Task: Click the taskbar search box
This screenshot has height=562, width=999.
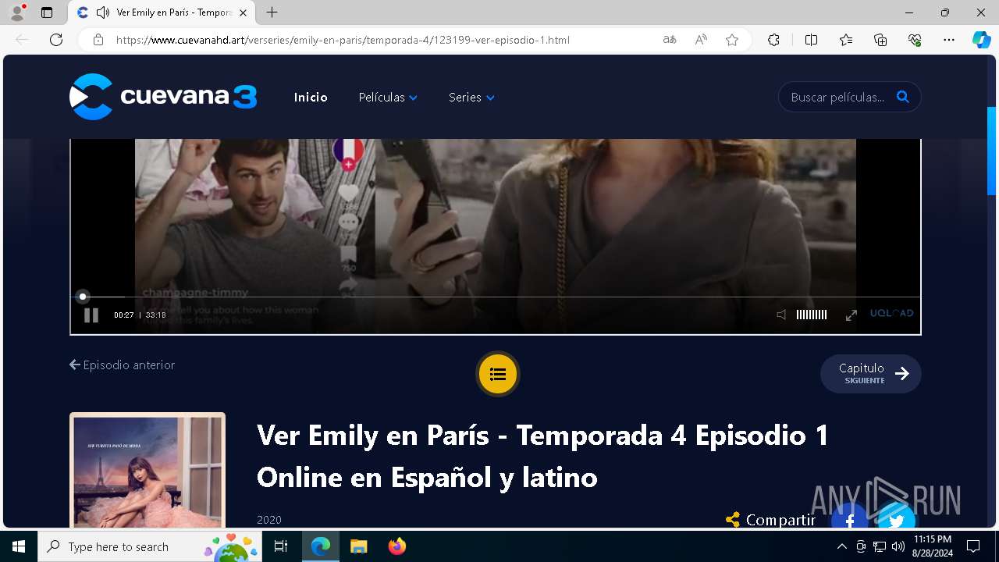Action: click(x=151, y=546)
